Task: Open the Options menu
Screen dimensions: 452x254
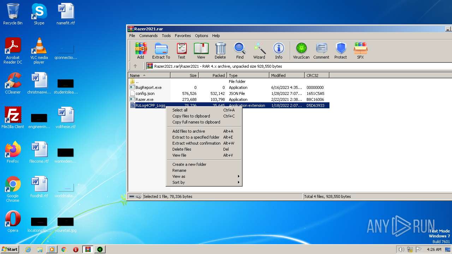Action: (x=201, y=36)
